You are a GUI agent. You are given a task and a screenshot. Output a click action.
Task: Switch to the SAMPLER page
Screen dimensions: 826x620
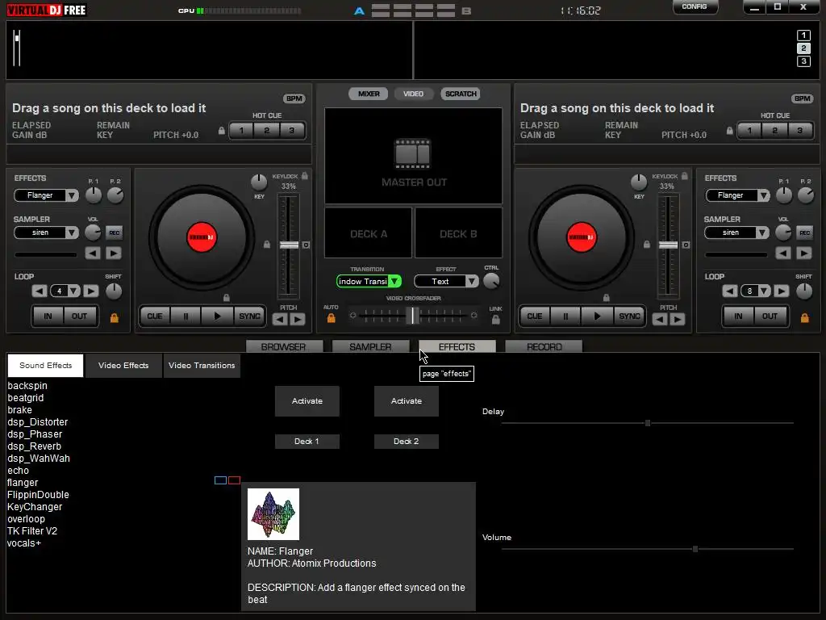tap(370, 346)
